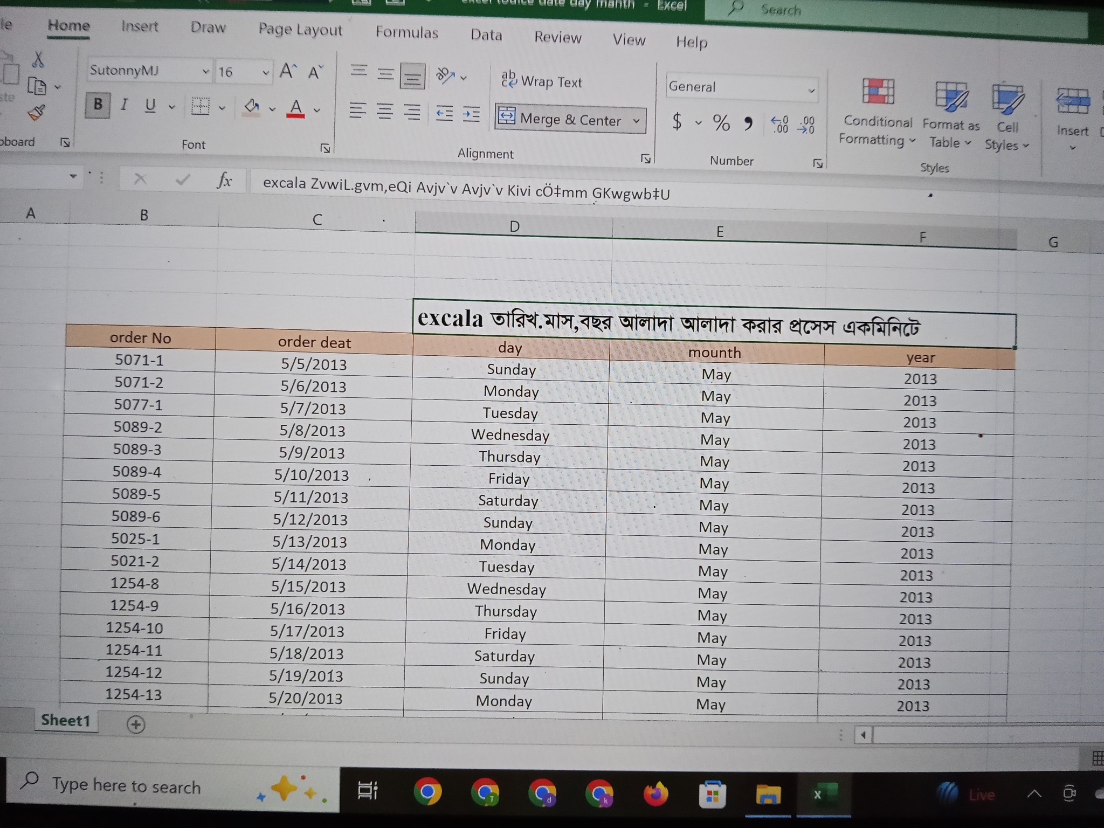The width and height of the screenshot is (1104, 828).
Task: Click the Copy icon
Action: click(x=37, y=86)
